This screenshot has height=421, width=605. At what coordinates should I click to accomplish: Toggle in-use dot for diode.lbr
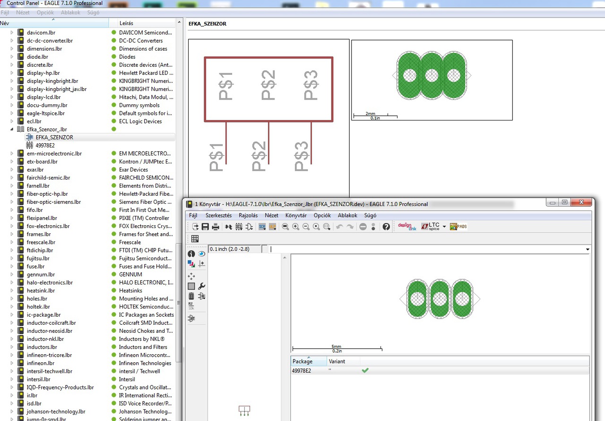point(114,57)
